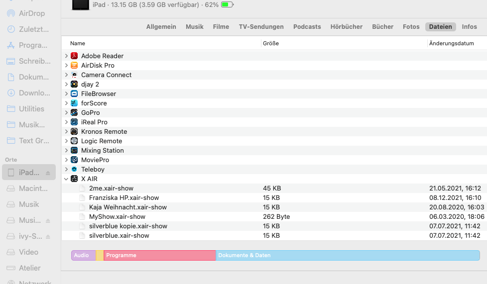Click the Mixing Station app icon
This screenshot has width=487, height=284.
tap(74, 151)
